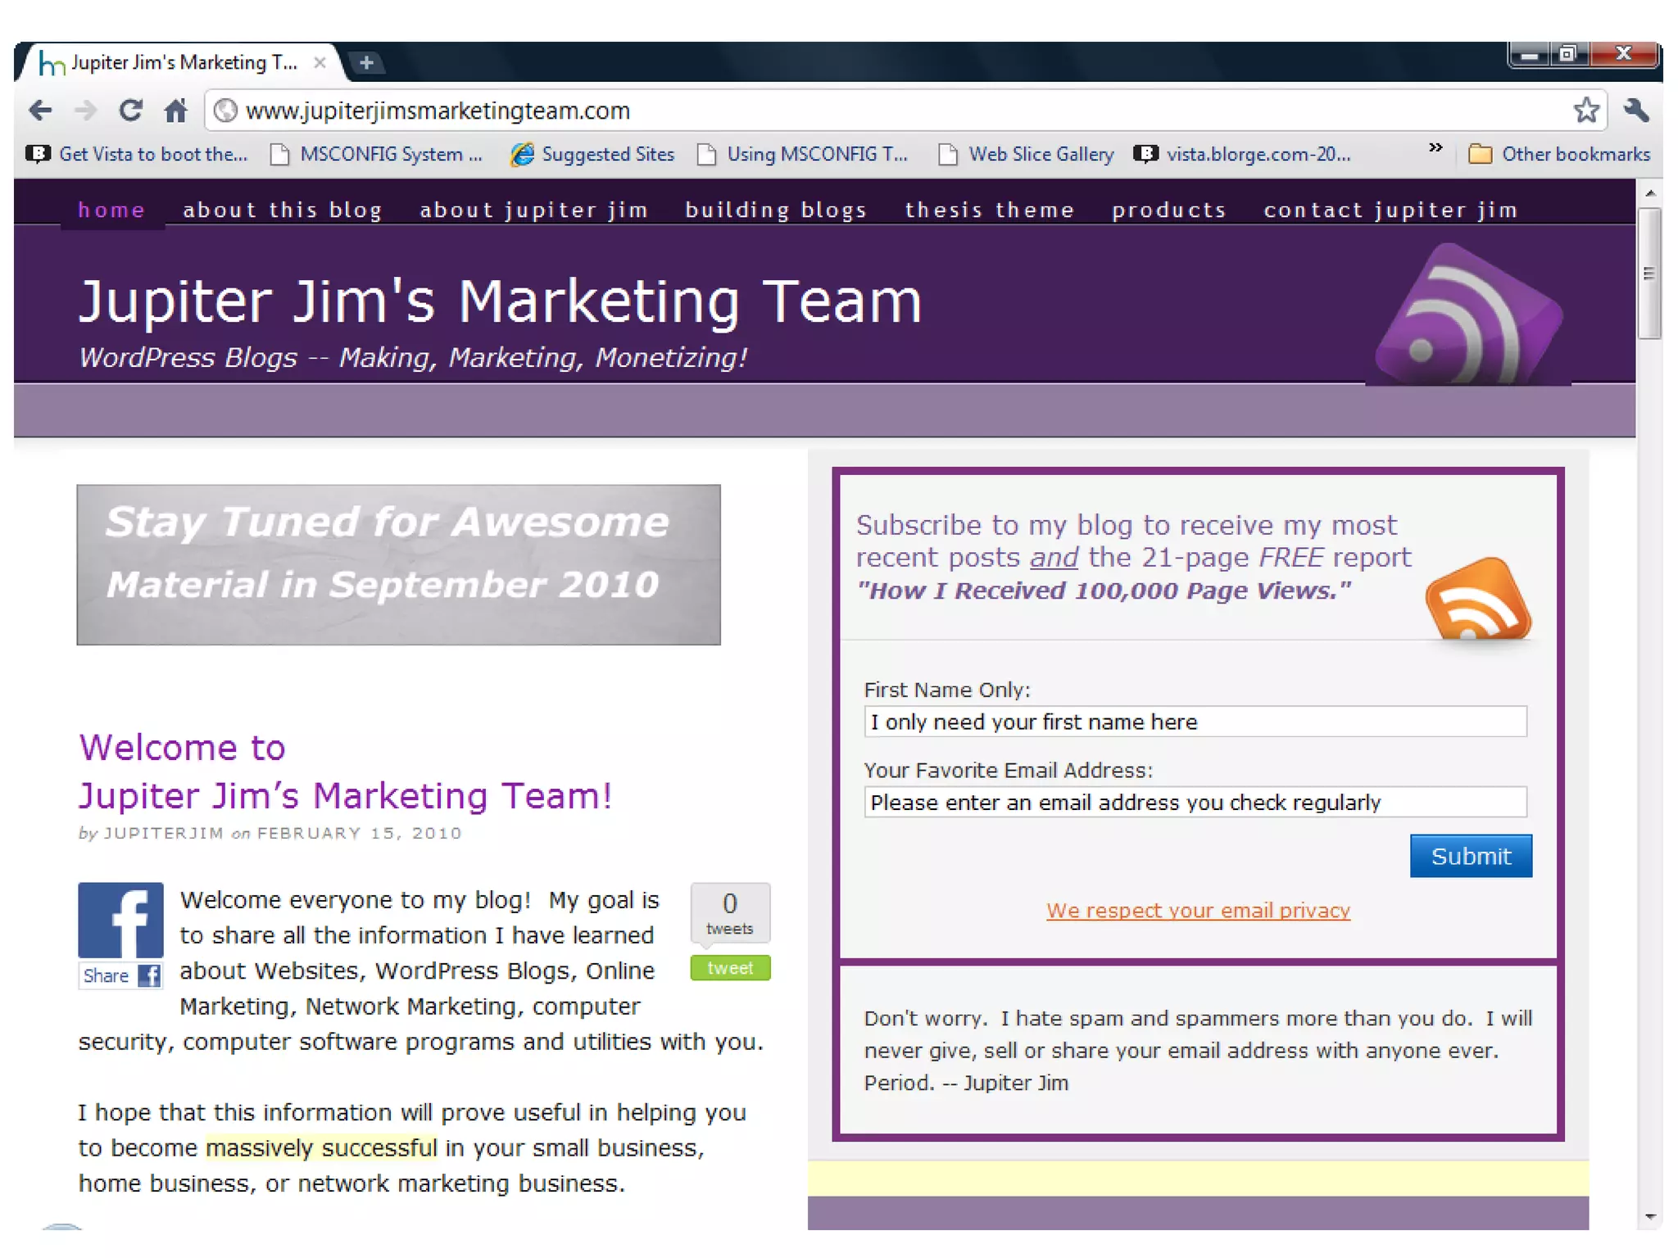Open 'We respect your email privacy' link

coord(1197,910)
